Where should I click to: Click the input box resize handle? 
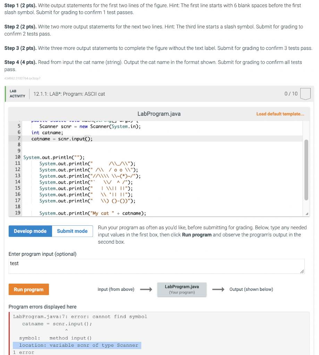302,271
